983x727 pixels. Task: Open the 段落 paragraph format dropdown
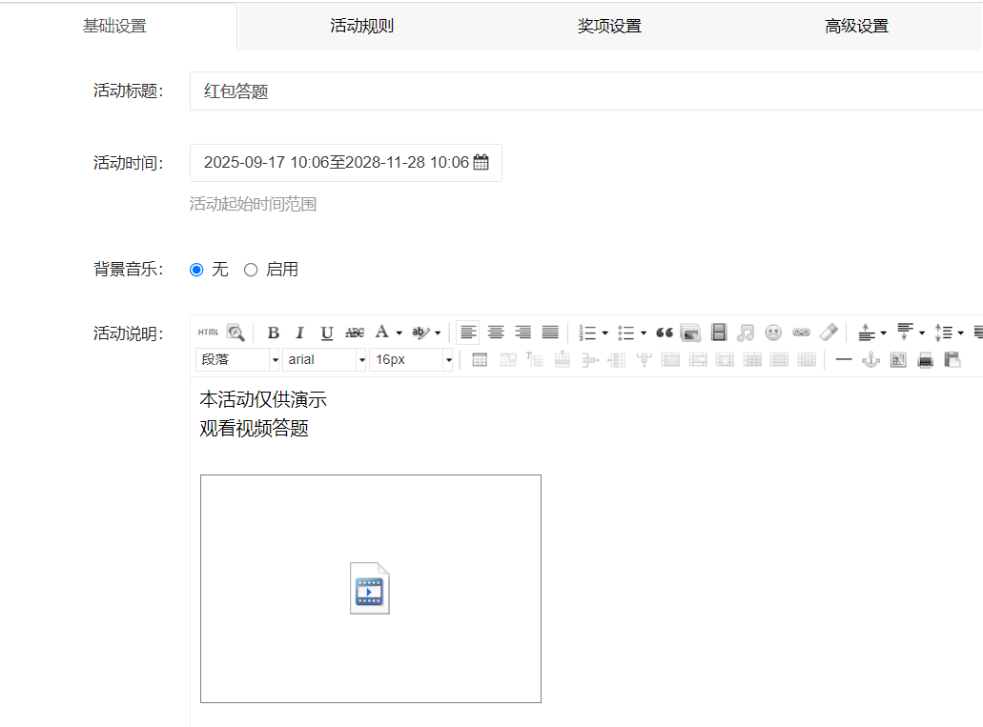pyautogui.click(x=237, y=360)
